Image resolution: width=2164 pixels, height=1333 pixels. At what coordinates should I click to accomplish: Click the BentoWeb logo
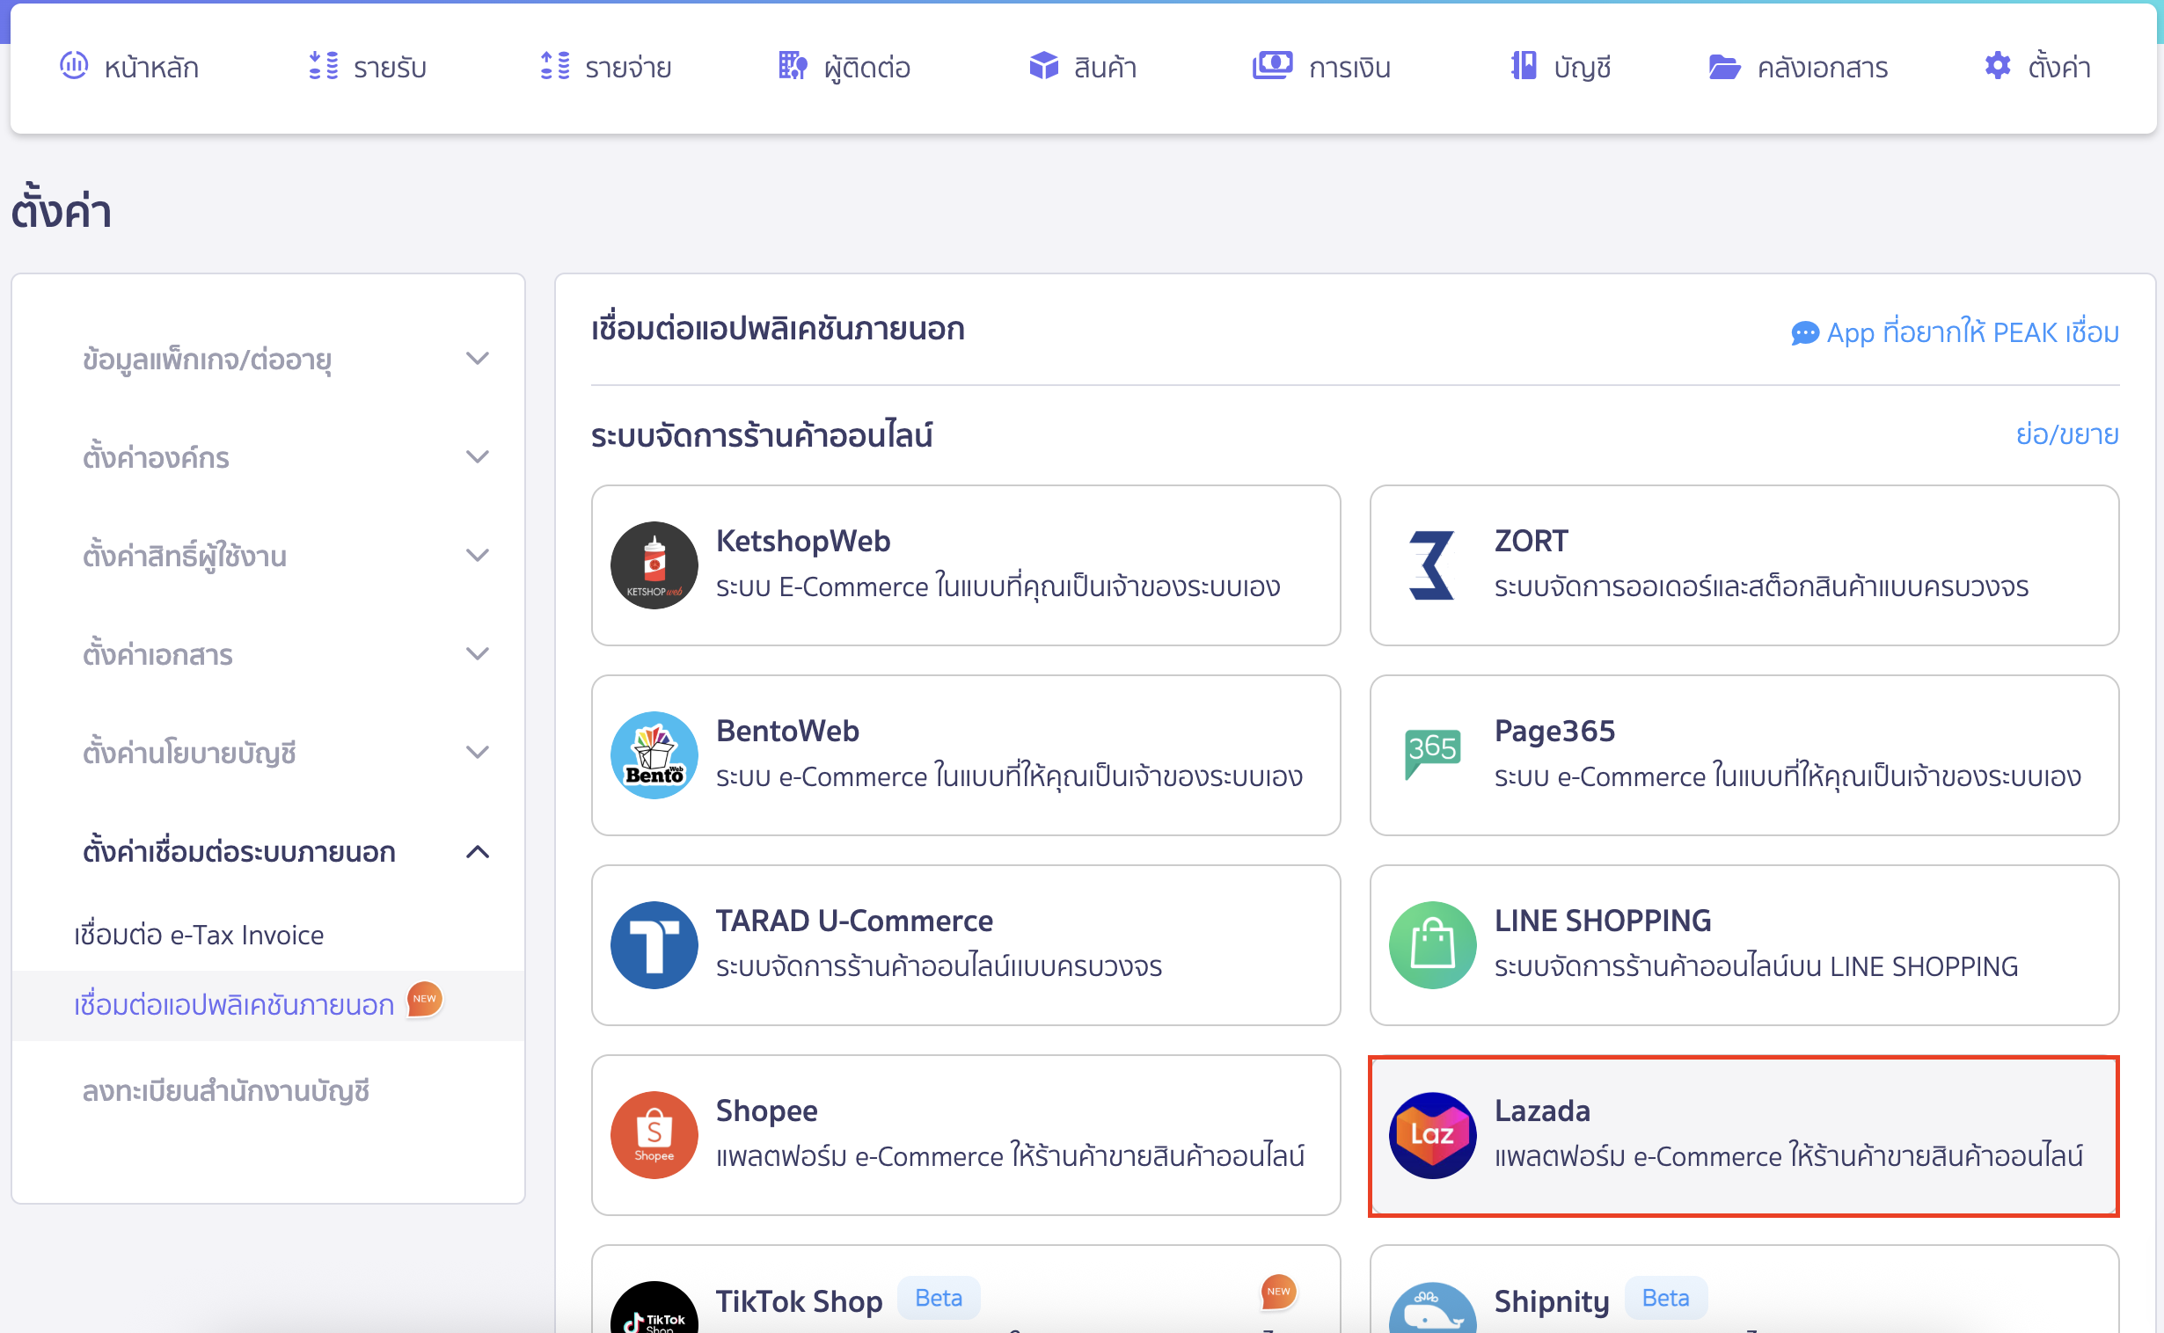[x=654, y=755]
